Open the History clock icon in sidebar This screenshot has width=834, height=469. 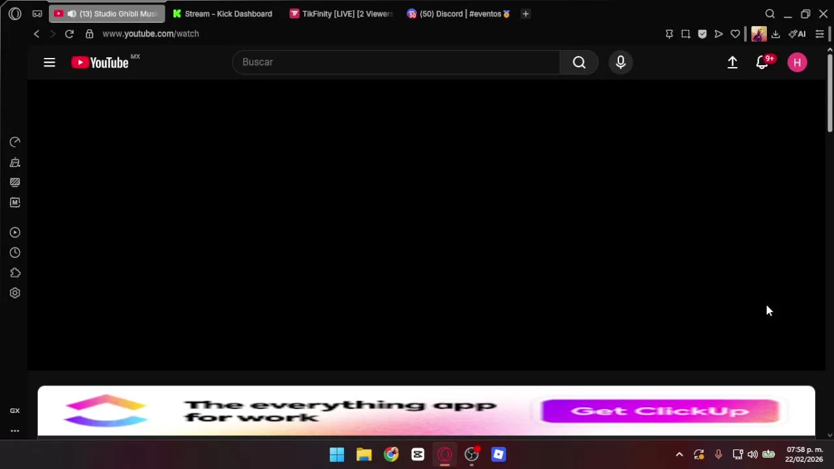click(x=15, y=253)
